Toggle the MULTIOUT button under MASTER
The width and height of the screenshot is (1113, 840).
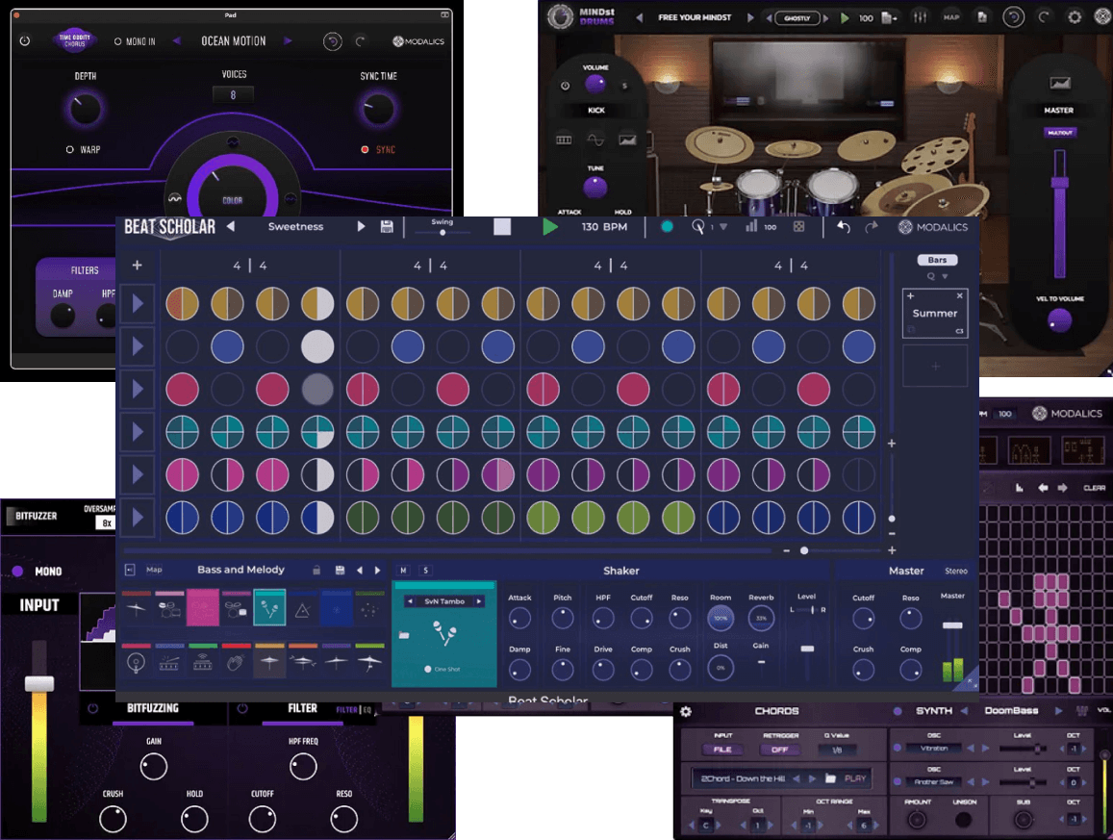(x=1060, y=133)
